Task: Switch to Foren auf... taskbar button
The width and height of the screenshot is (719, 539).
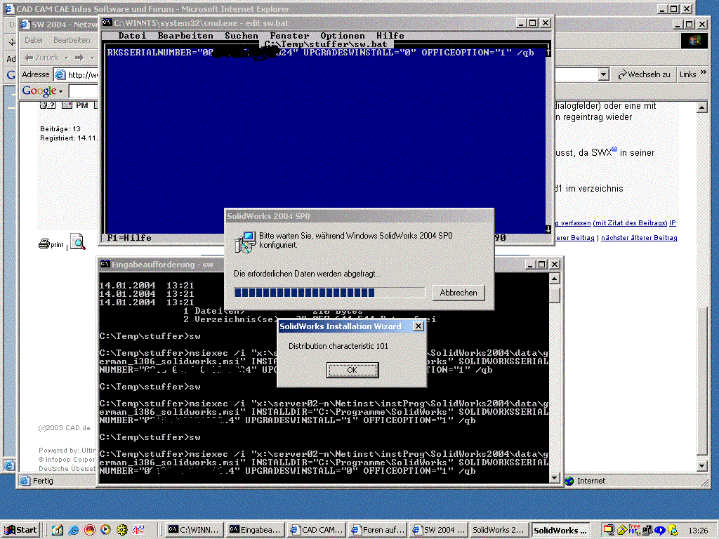Action: pyautogui.click(x=377, y=530)
